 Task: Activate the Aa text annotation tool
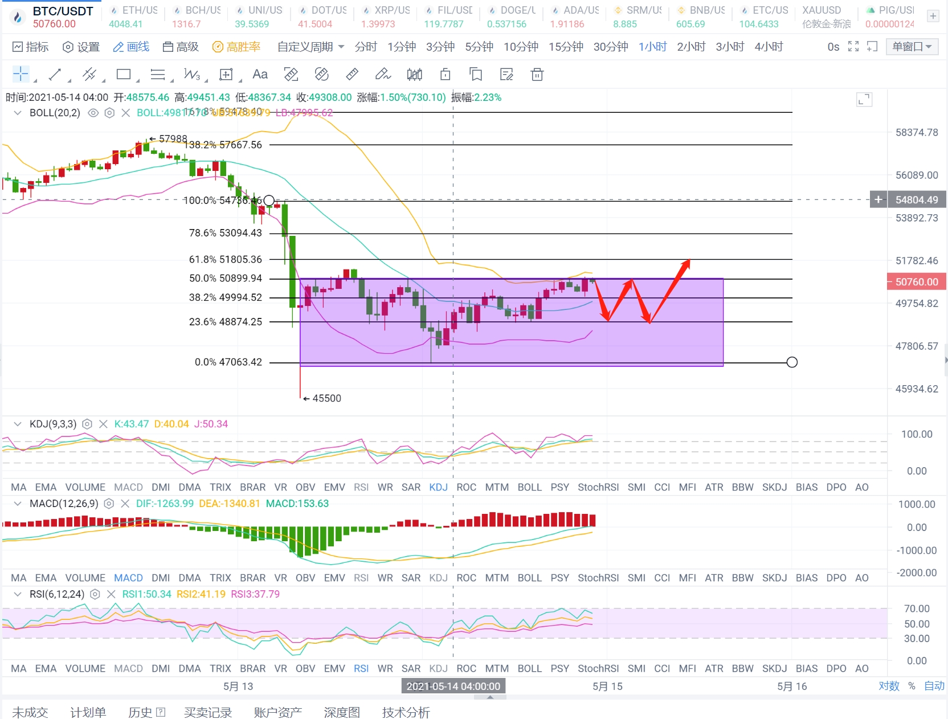pos(260,74)
